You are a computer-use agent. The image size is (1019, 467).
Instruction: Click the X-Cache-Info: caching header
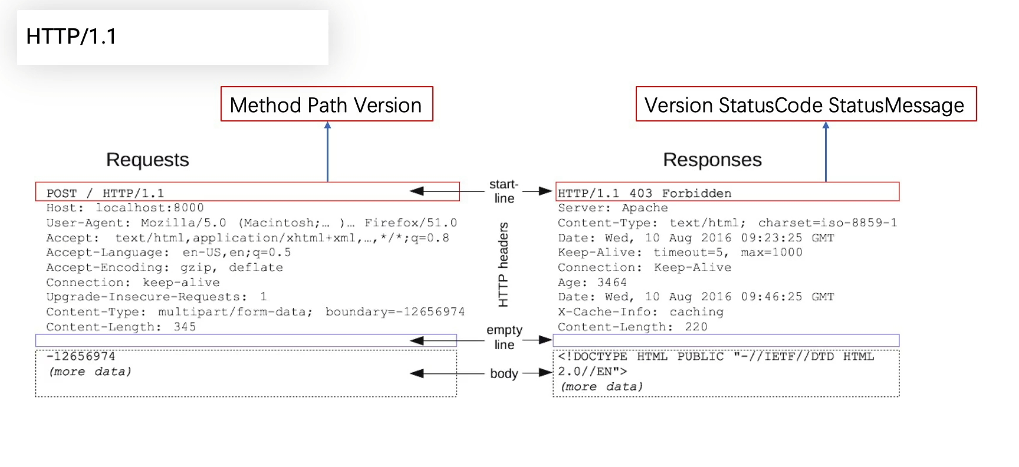[640, 312]
